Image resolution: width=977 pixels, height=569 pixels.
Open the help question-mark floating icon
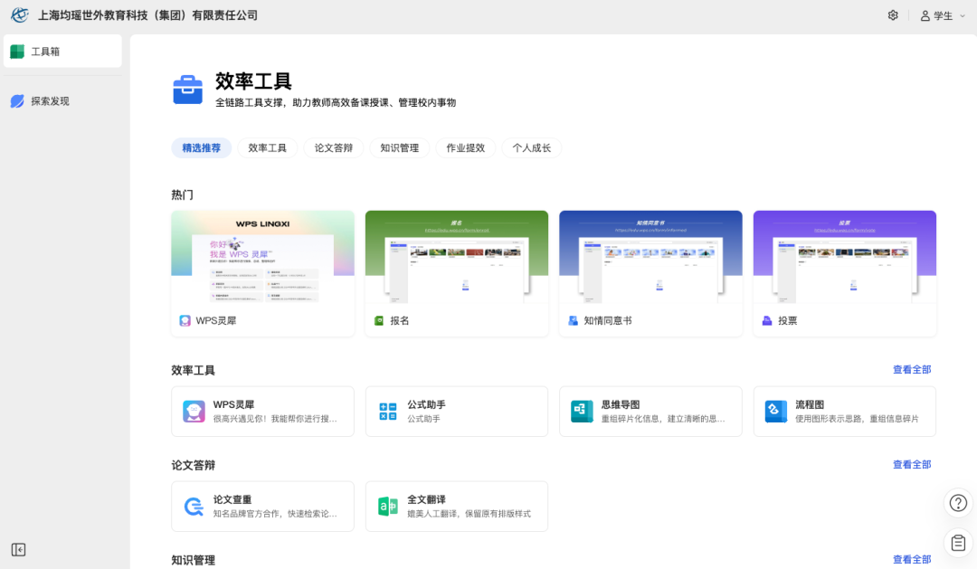click(x=958, y=503)
